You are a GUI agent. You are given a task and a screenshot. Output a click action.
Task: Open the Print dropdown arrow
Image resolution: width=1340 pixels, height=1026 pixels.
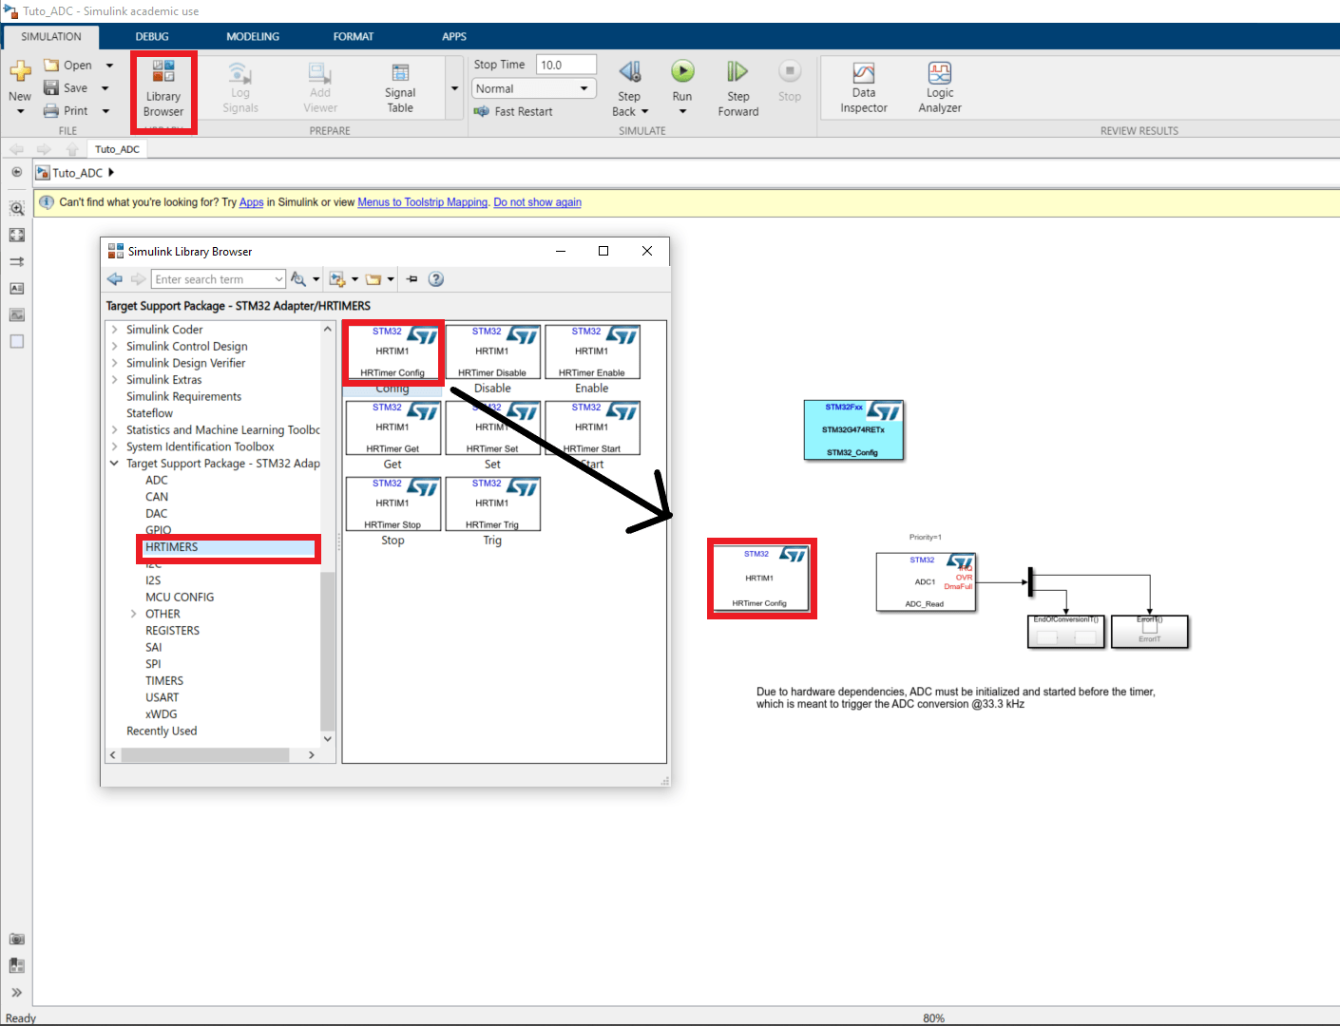tap(105, 111)
